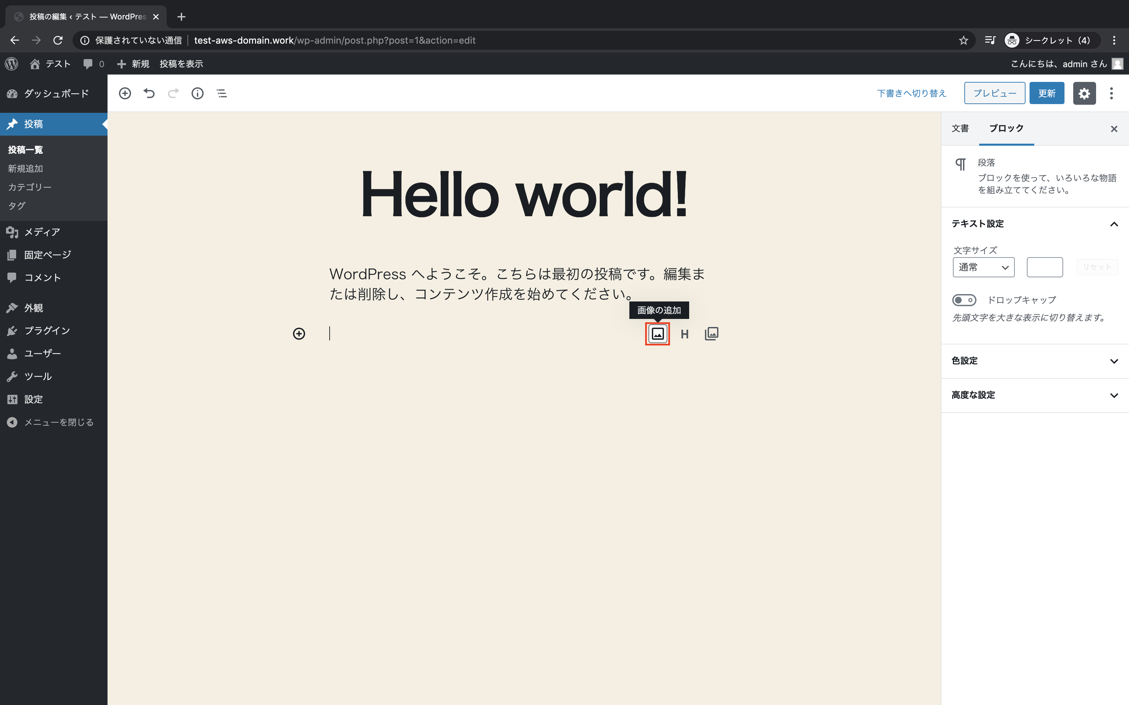Open the プラグイン menu in sidebar
Viewport: 1129px width, 705px height.
point(47,331)
